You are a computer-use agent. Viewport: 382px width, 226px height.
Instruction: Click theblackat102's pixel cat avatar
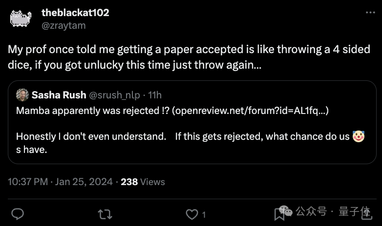pyautogui.click(x=21, y=19)
